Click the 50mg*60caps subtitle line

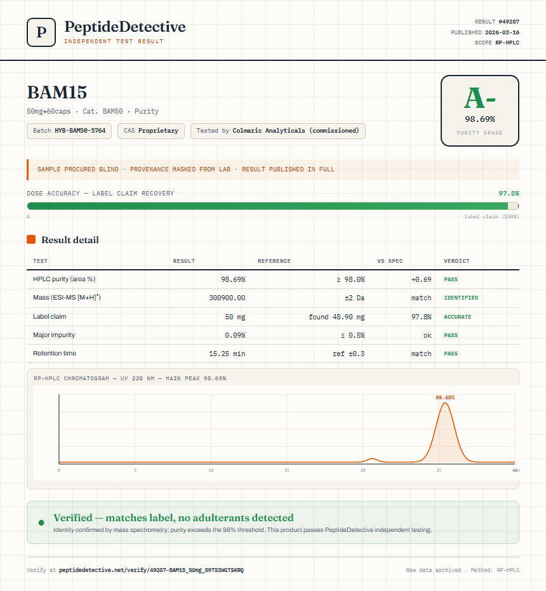coord(93,111)
